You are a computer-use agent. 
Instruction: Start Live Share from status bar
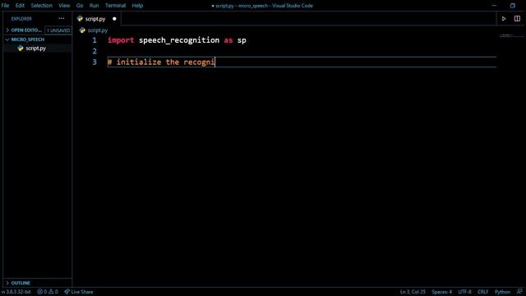[x=79, y=292]
